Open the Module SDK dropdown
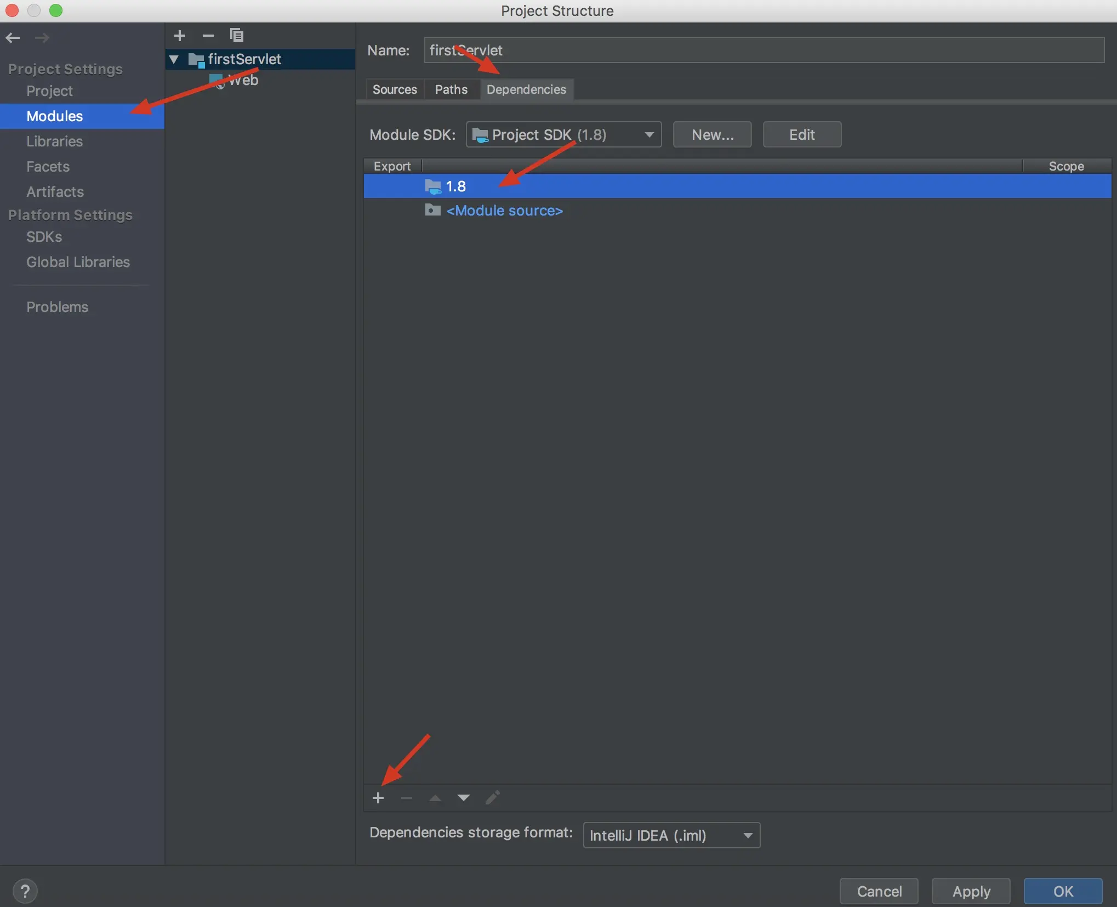Viewport: 1117px width, 907px height. pyautogui.click(x=563, y=135)
